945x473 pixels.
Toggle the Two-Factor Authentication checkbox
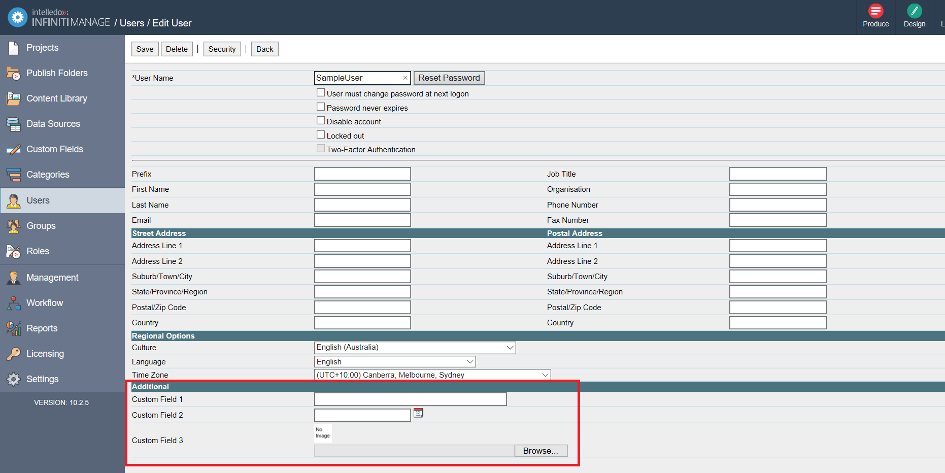click(x=321, y=148)
